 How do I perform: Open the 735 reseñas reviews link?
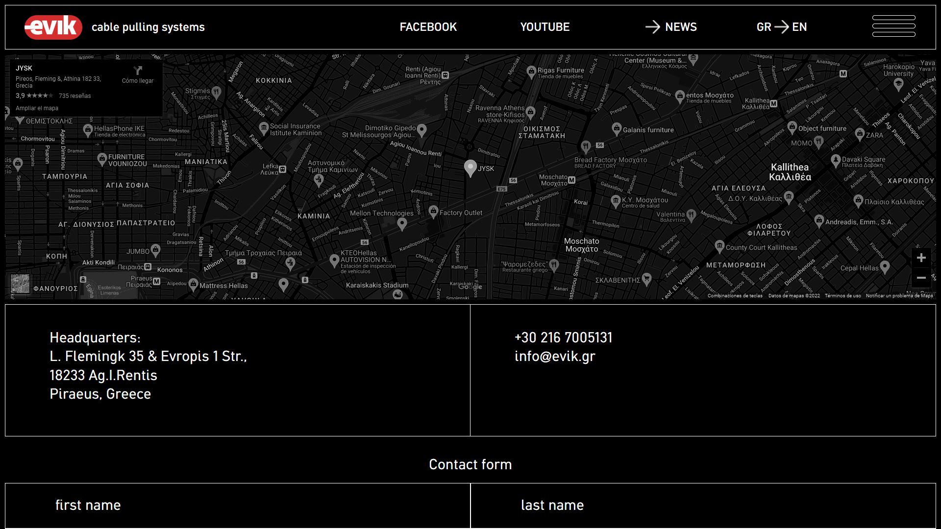[x=74, y=96]
